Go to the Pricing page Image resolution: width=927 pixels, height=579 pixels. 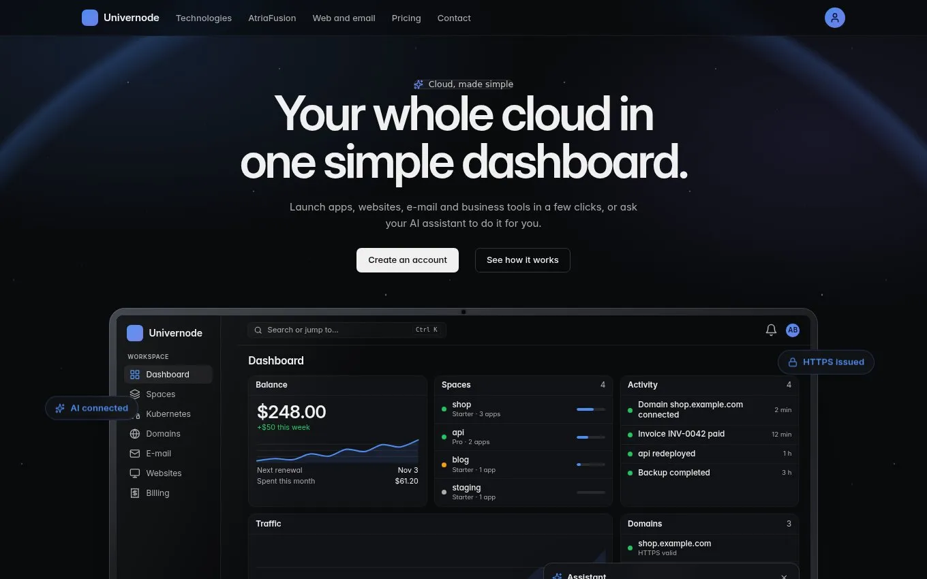406,18
